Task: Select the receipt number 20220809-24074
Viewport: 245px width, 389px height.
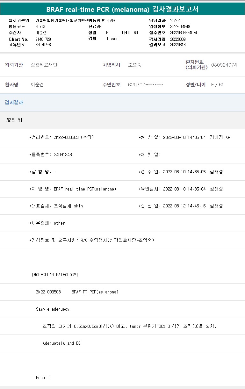Action: [x=183, y=33]
